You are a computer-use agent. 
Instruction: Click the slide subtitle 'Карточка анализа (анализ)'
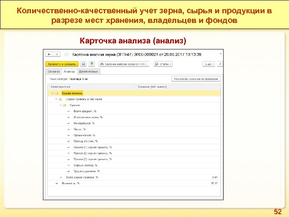tap(133, 41)
